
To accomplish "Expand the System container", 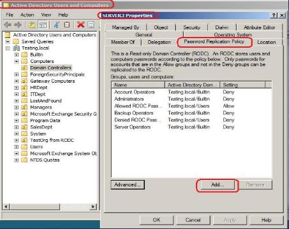I will [x=17, y=134].
